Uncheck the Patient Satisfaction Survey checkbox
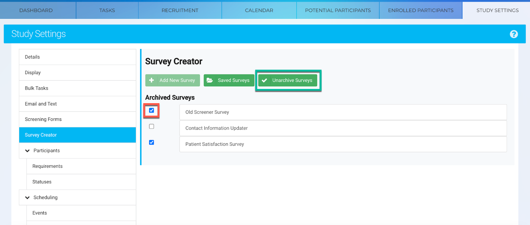530x225 pixels. point(151,142)
